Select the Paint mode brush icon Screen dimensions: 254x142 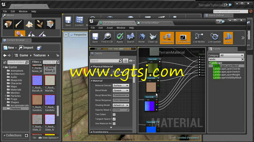point(19,24)
